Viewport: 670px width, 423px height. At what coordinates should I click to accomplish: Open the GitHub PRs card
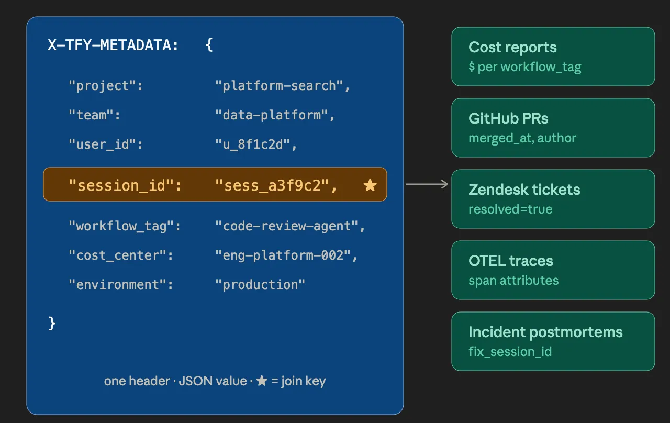553,128
